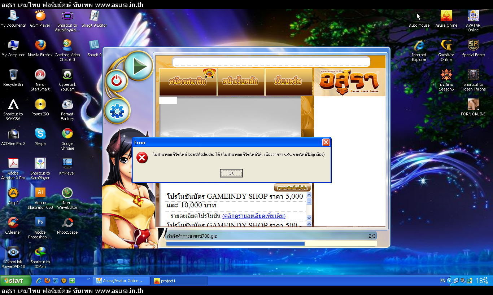
Task: Open CyberLink YouCam desktop icon
Action: (x=67, y=80)
